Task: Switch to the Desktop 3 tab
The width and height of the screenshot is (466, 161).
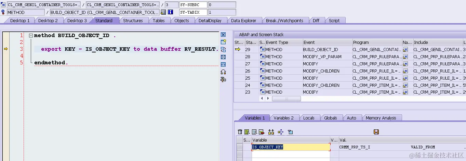Action: (x=77, y=20)
